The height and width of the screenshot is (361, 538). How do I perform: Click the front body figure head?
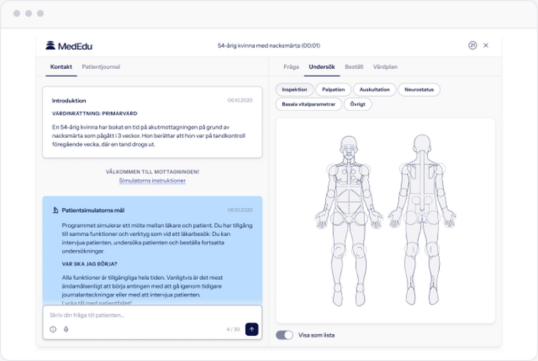[349, 147]
